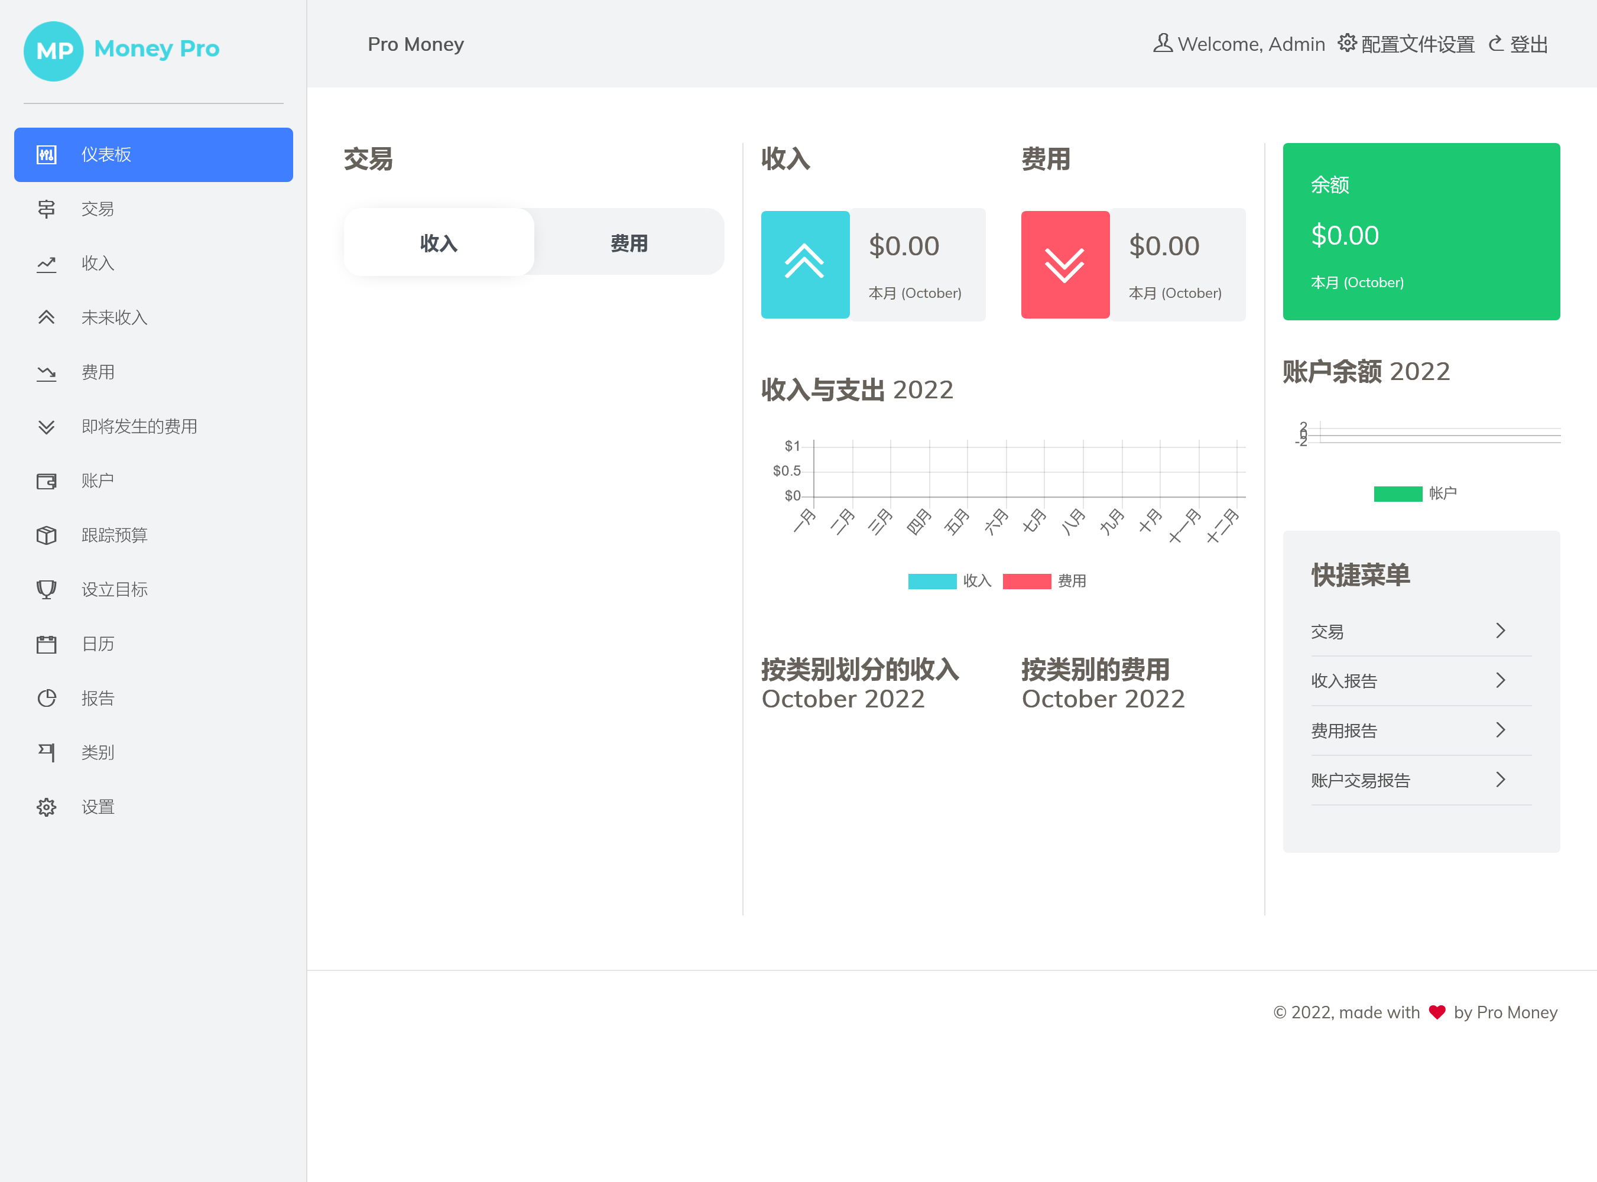Click the pie chart icon for 报告
Screen dimensions: 1597x1182
tap(47, 699)
